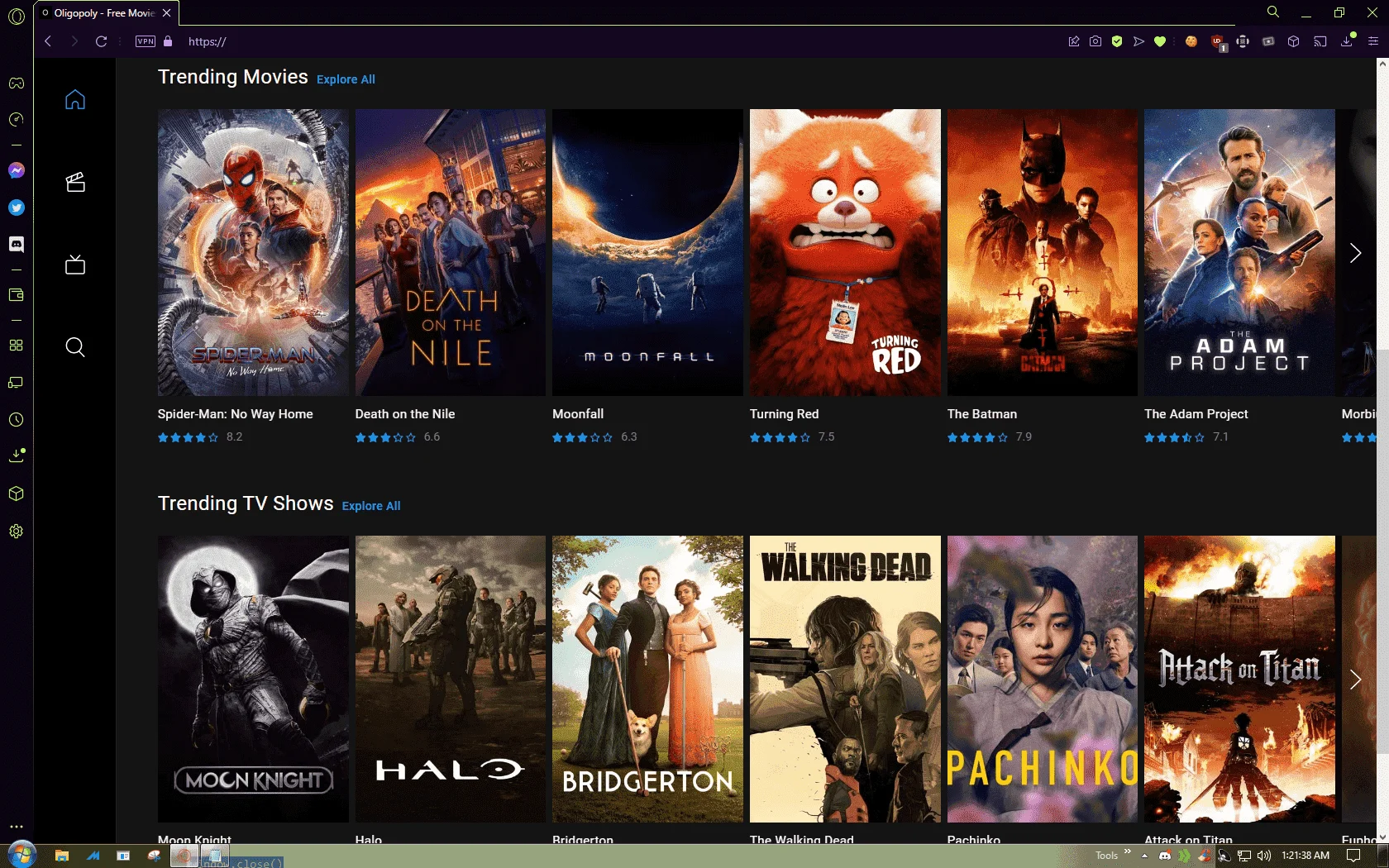
Task: Open GX Control speedometer icon
Action: click(x=17, y=120)
